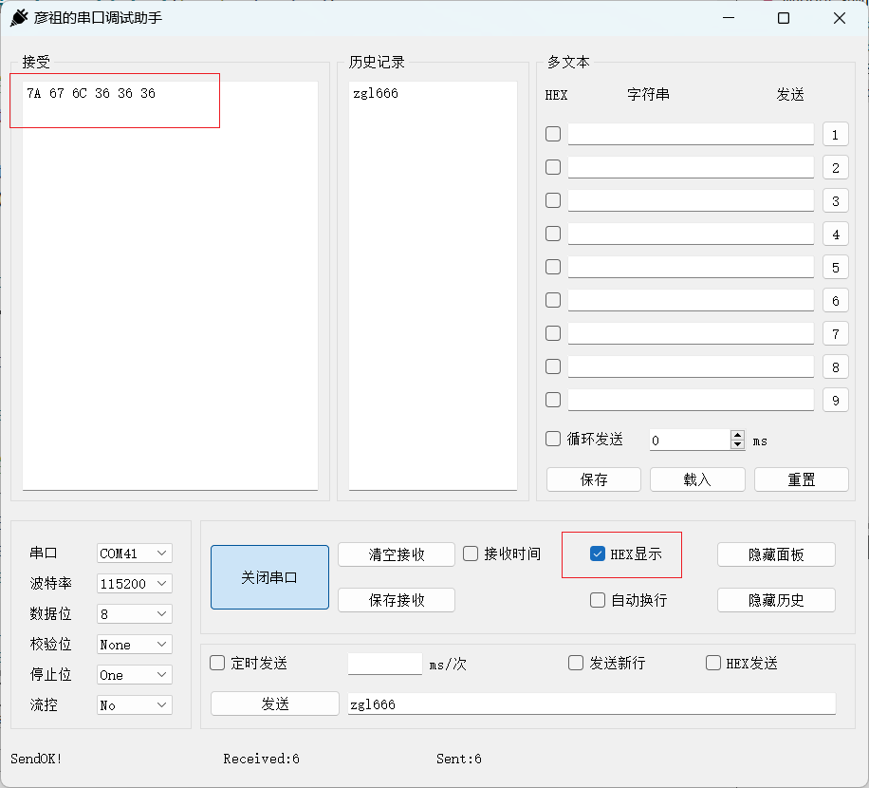Screen dimensions: 869x788
Task: Open the 波特率 115200 baud rate dropdown
Action: coord(134,584)
